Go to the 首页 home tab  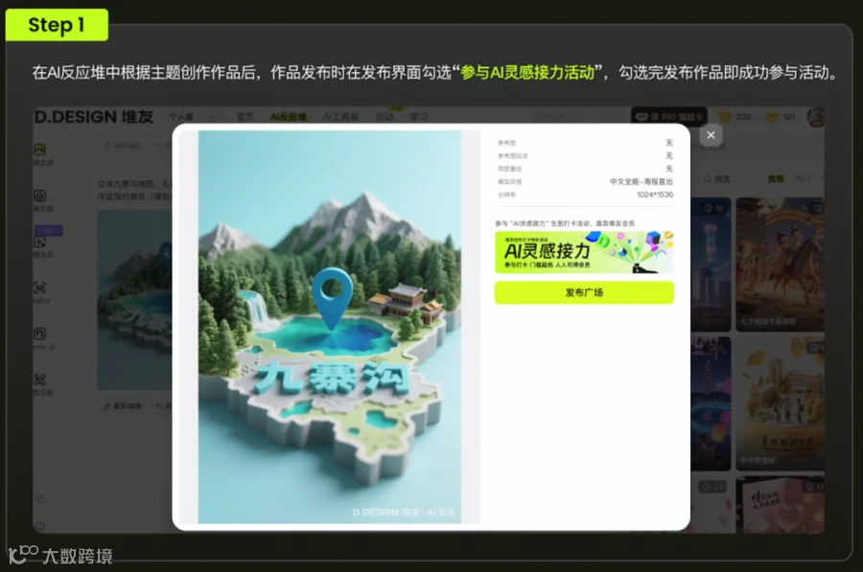point(245,117)
